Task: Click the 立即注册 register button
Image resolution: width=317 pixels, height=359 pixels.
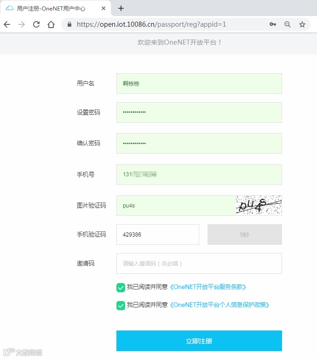Action: pos(199,341)
